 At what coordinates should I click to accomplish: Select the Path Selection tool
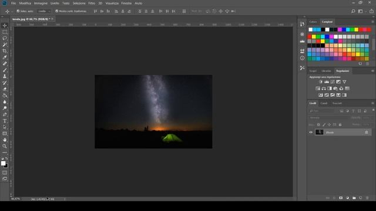coord(5,127)
